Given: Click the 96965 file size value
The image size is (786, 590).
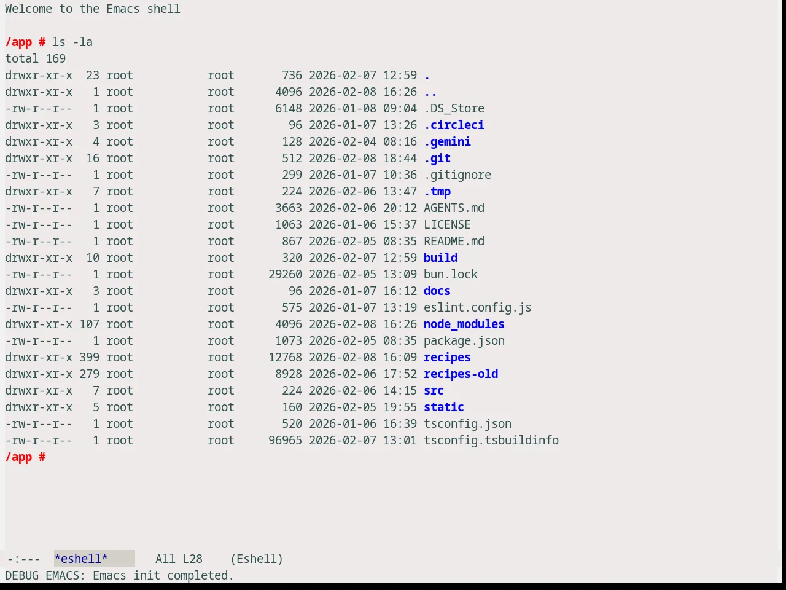Looking at the screenshot, I should tap(285, 440).
